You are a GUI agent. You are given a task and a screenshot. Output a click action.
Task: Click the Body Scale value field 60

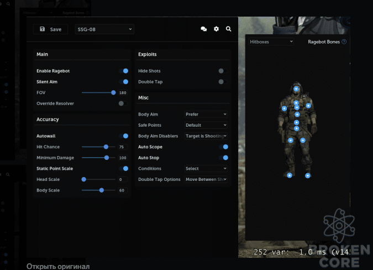coord(123,190)
